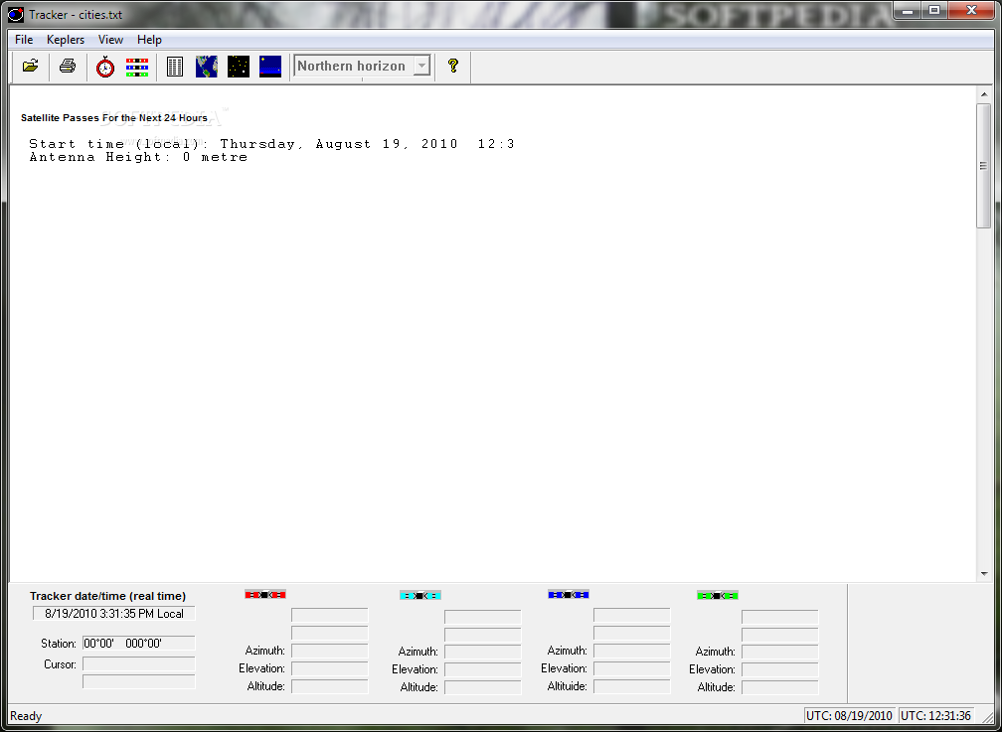Click the cyan satellite Elevation field
This screenshot has width=1002, height=732.
pos(482,669)
